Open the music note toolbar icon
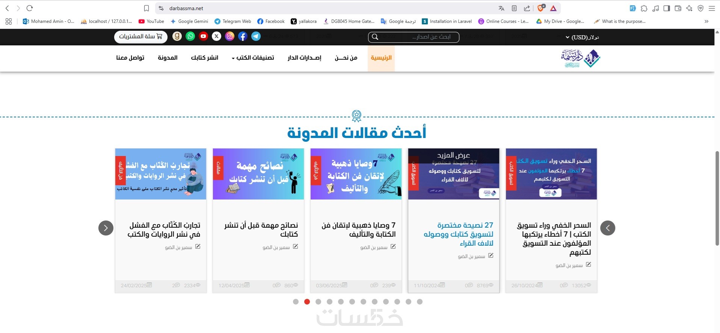 [x=655, y=8]
